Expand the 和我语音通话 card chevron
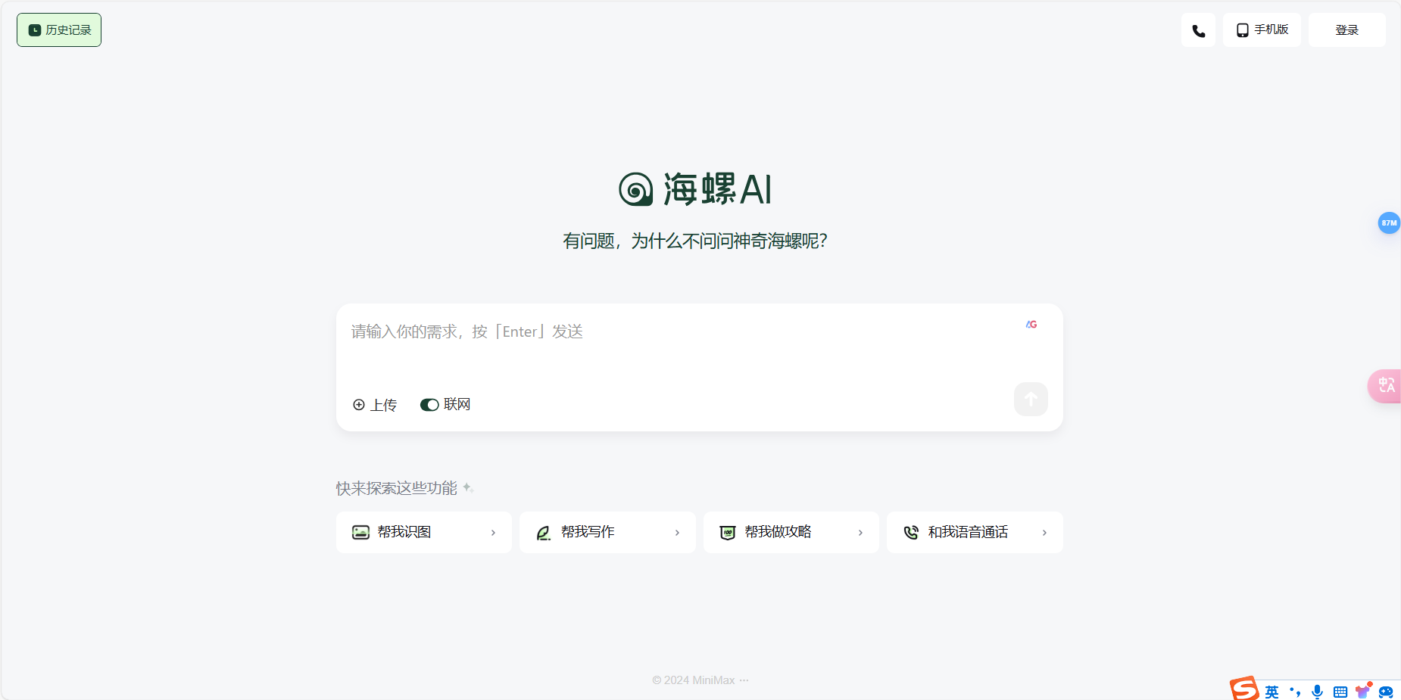Image resolution: width=1401 pixels, height=700 pixels. coord(1044,532)
